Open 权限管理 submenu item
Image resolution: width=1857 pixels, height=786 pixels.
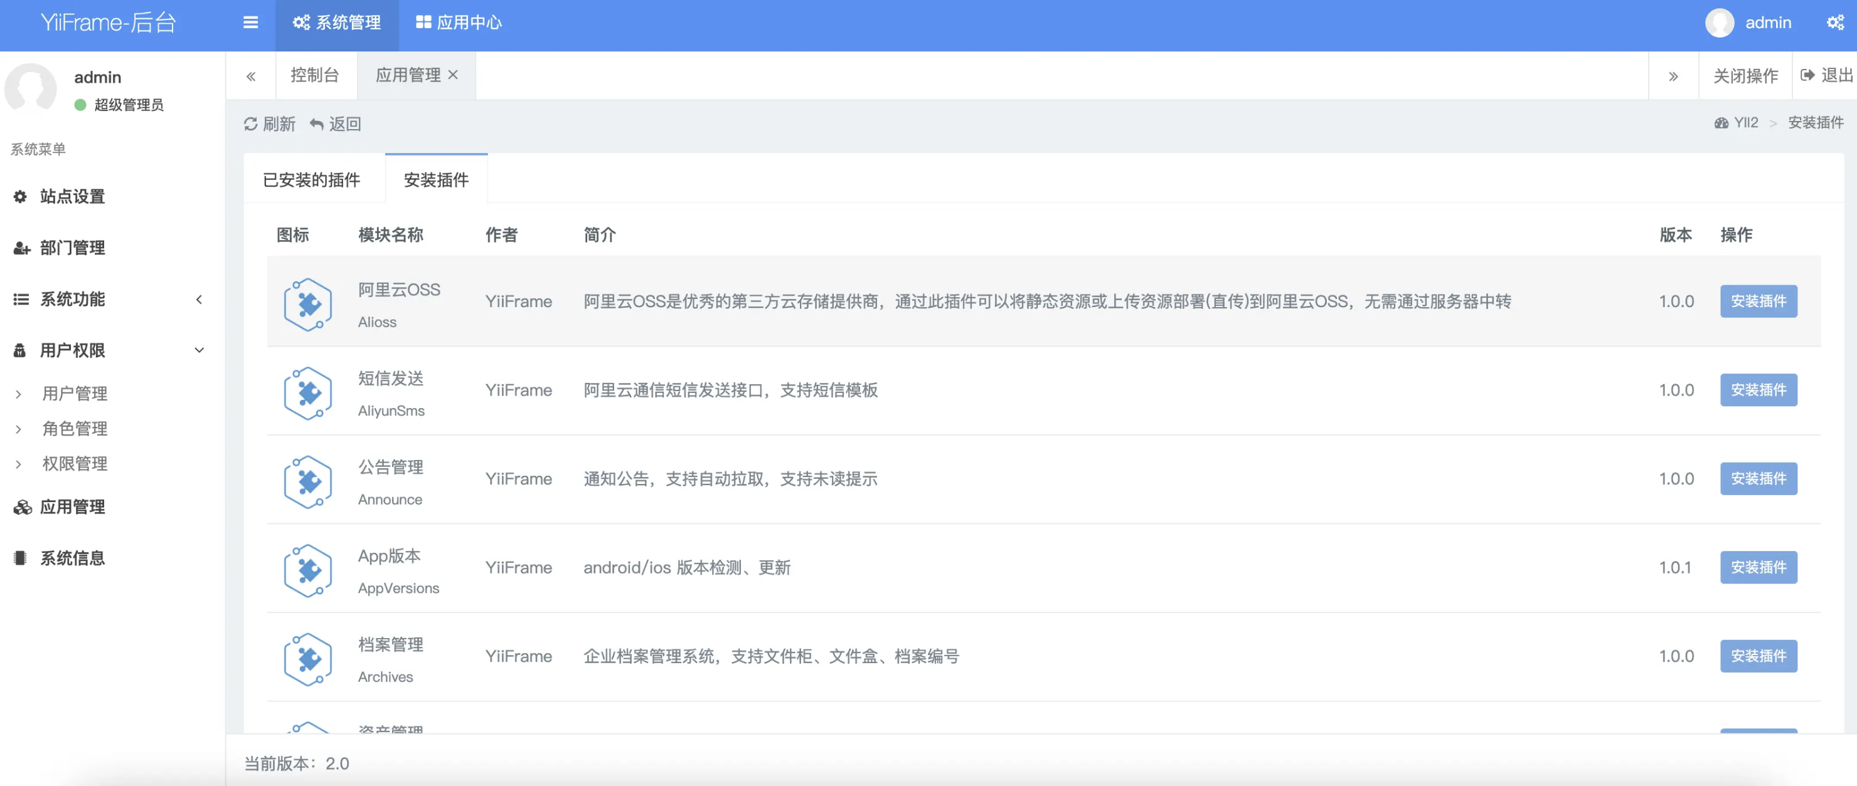(74, 464)
